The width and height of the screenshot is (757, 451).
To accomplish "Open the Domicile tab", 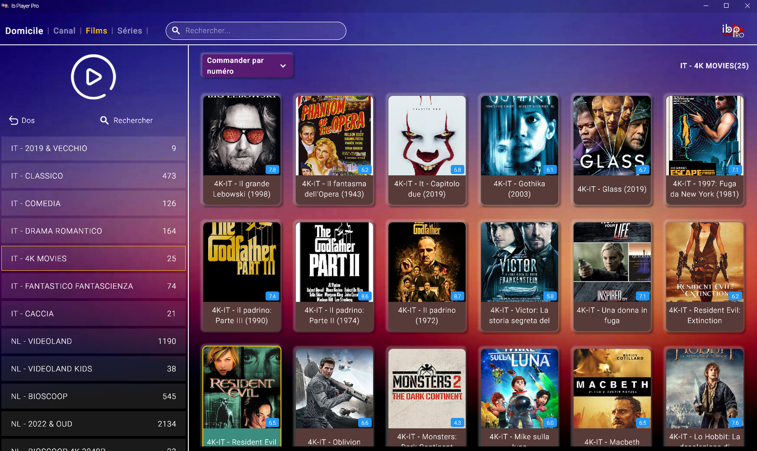I will (x=24, y=31).
